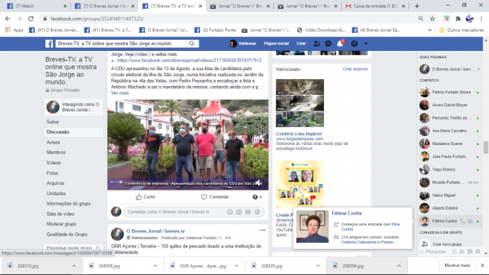Open three-dot options on GNR Açores post
Viewport: 489px width, 275px height.
pos(262,230)
